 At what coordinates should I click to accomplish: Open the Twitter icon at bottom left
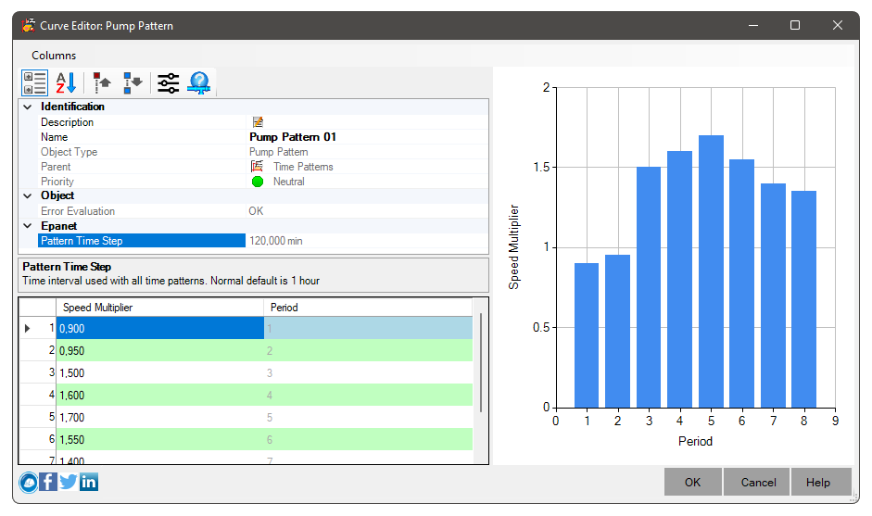pyautogui.click(x=69, y=482)
